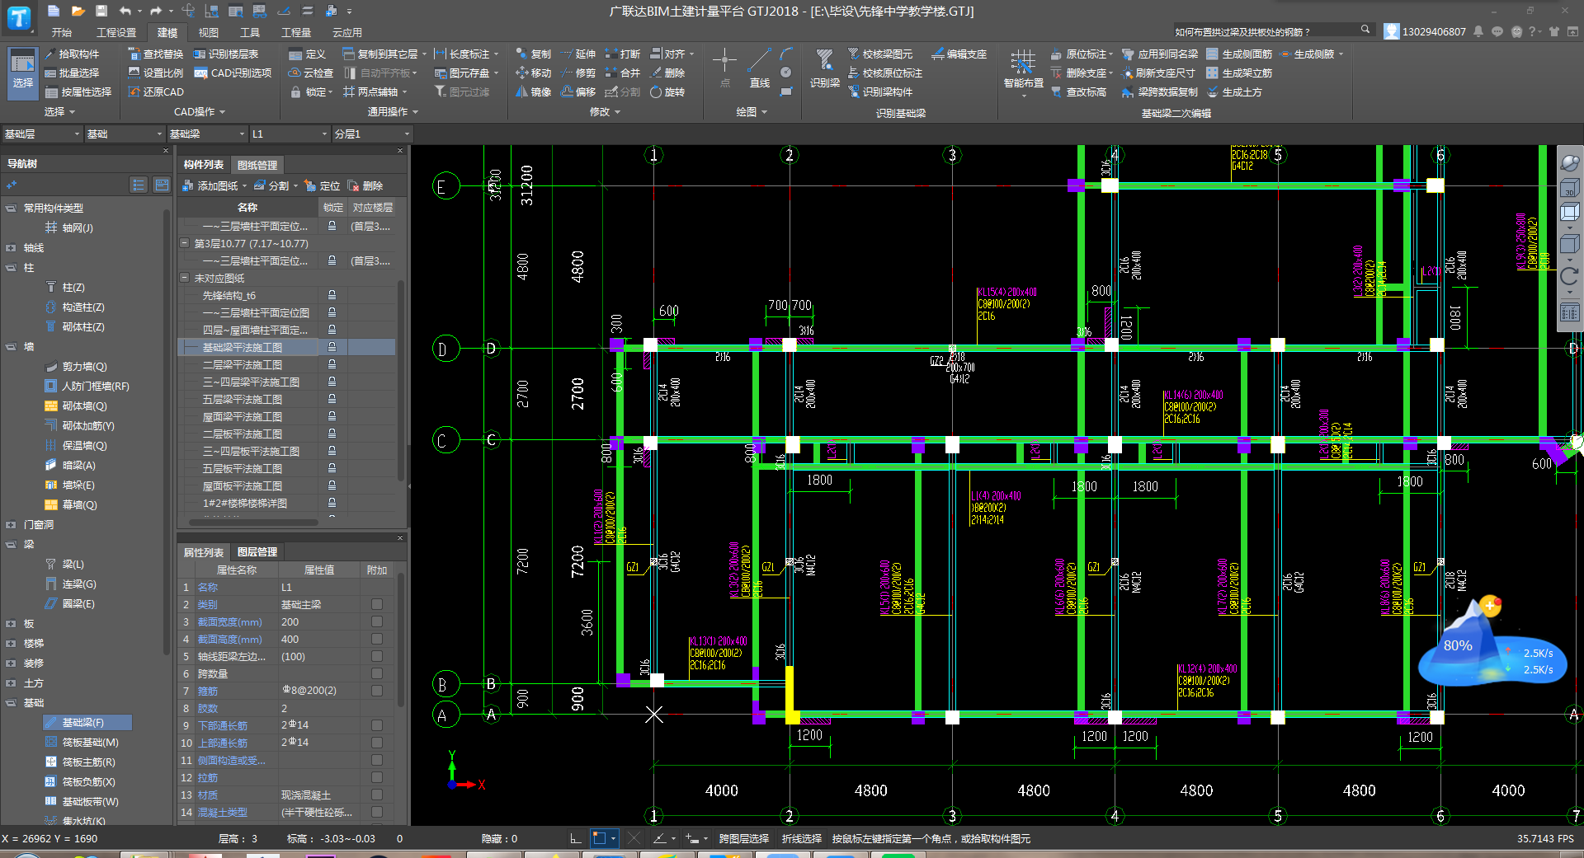Click the 添加图纸 button

point(214,185)
